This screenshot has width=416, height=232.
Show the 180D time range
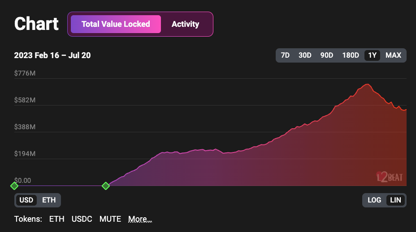(351, 55)
